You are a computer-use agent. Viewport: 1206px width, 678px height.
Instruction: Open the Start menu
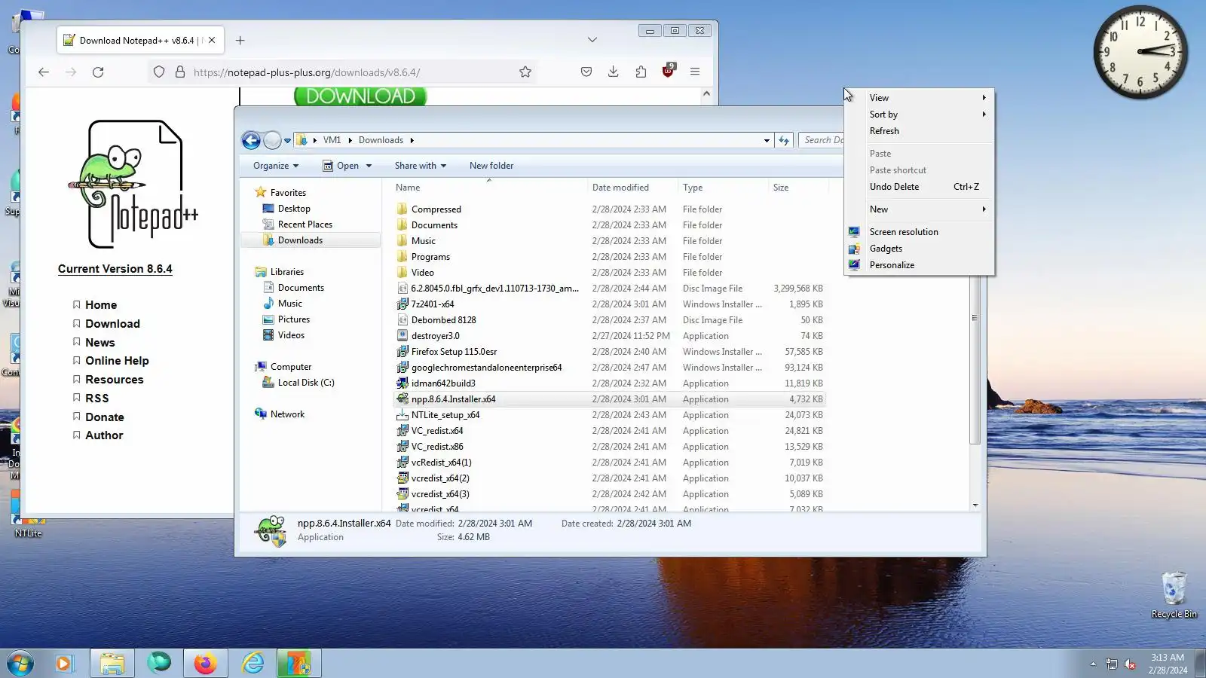(20, 664)
